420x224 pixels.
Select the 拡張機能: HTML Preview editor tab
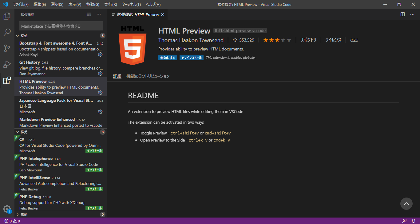[x=137, y=14]
